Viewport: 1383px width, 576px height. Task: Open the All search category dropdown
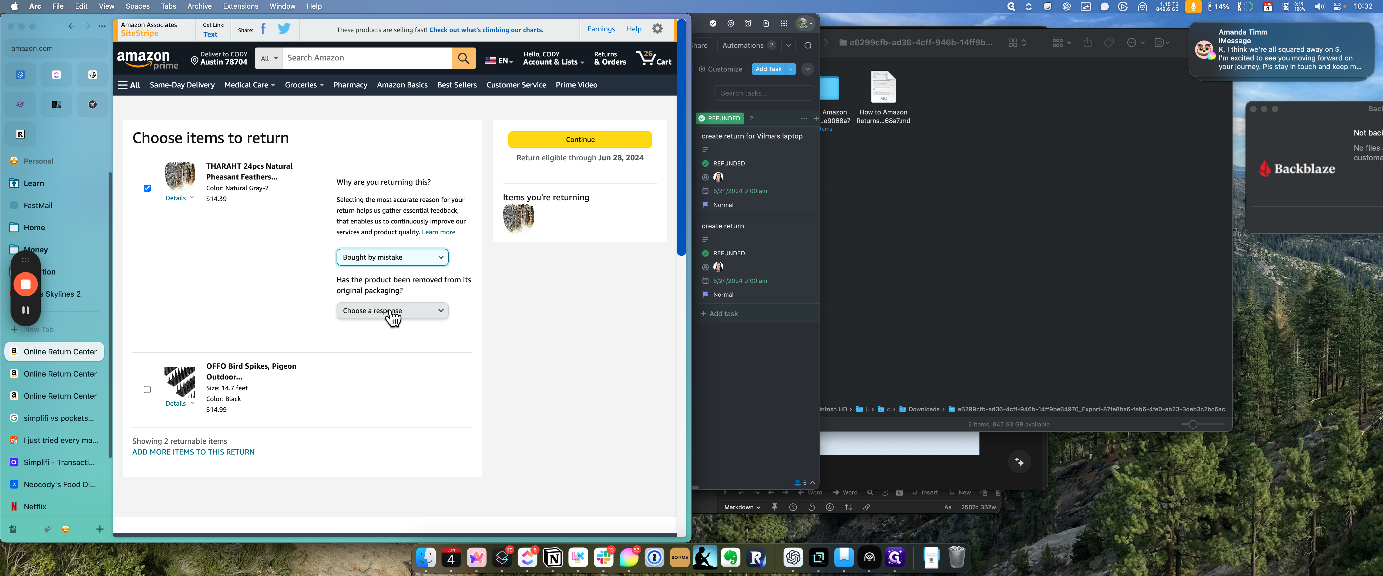tap(269, 58)
